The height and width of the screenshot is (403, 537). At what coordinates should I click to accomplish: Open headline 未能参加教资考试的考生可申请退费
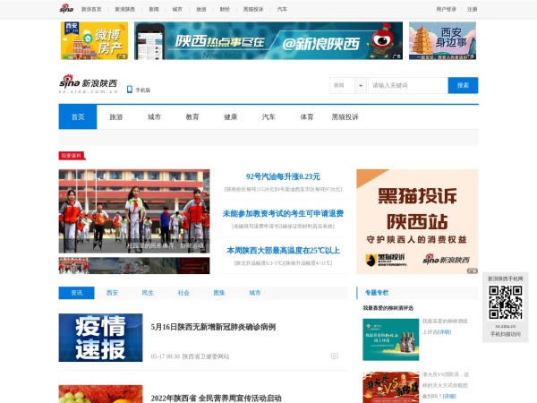(283, 213)
